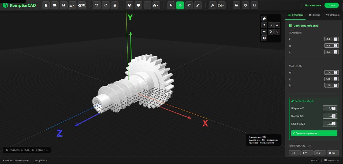Adjust the Высота (Y) spinner
Viewport: 343px width, 164px height.
tap(334, 116)
